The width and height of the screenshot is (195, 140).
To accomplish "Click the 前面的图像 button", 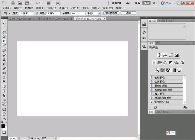I will click(111, 13).
